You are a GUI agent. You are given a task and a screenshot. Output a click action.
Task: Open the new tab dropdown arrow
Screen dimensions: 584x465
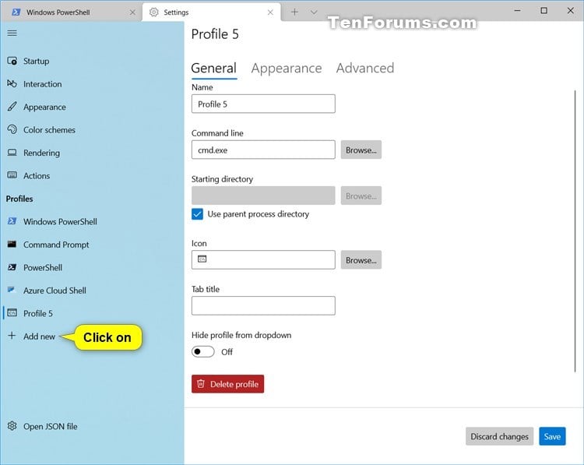tap(314, 12)
